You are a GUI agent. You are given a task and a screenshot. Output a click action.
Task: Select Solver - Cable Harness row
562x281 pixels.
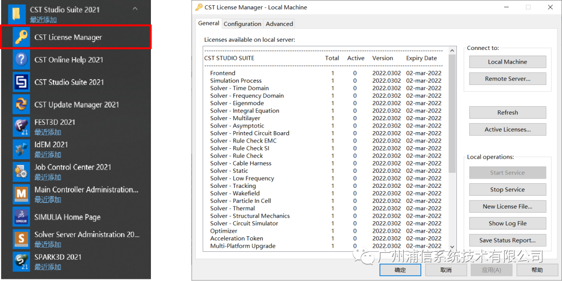coord(325,163)
